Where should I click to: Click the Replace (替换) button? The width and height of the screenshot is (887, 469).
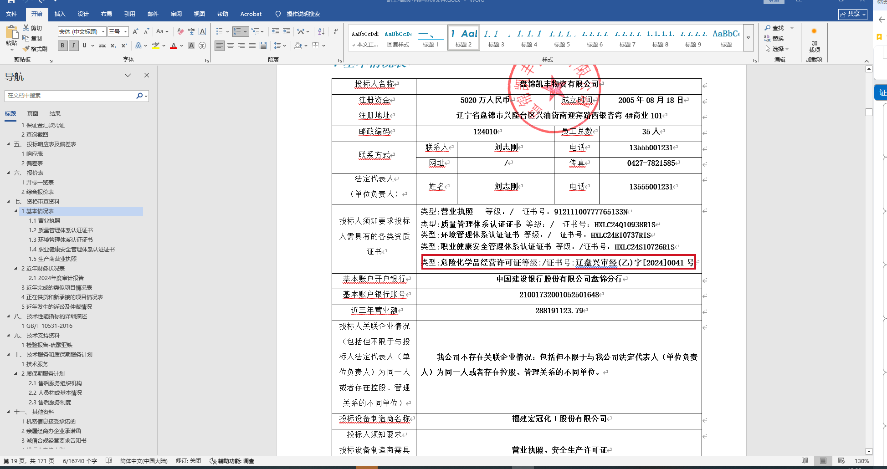tap(774, 38)
